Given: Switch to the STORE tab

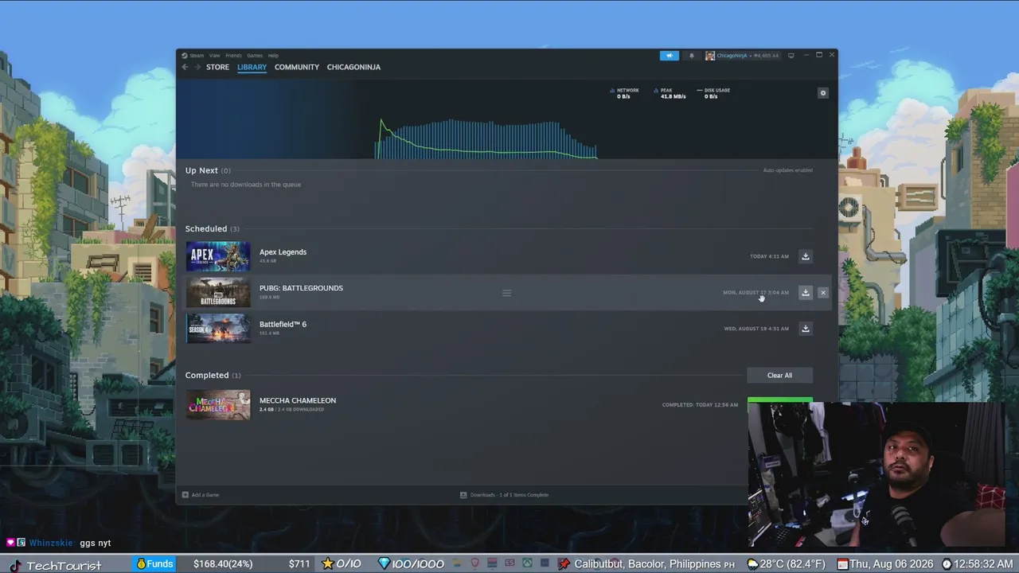Looking at the screenshot, I should 217,67.
